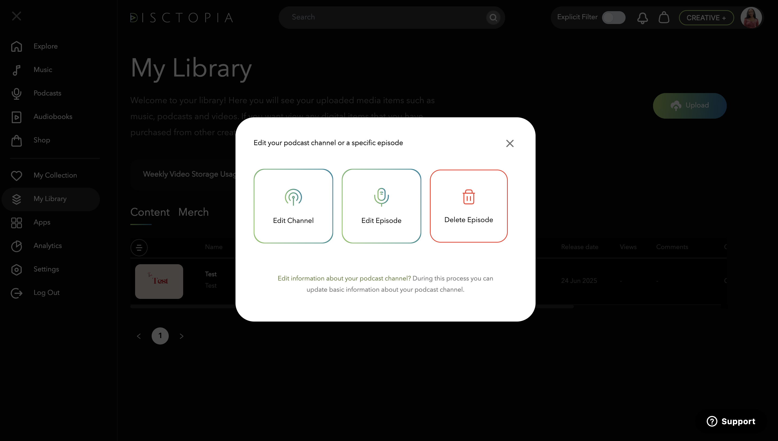This screenshot has width=778, height=441.
Task: Close the edit podcast dialog
Action: (x=510, y=143)
